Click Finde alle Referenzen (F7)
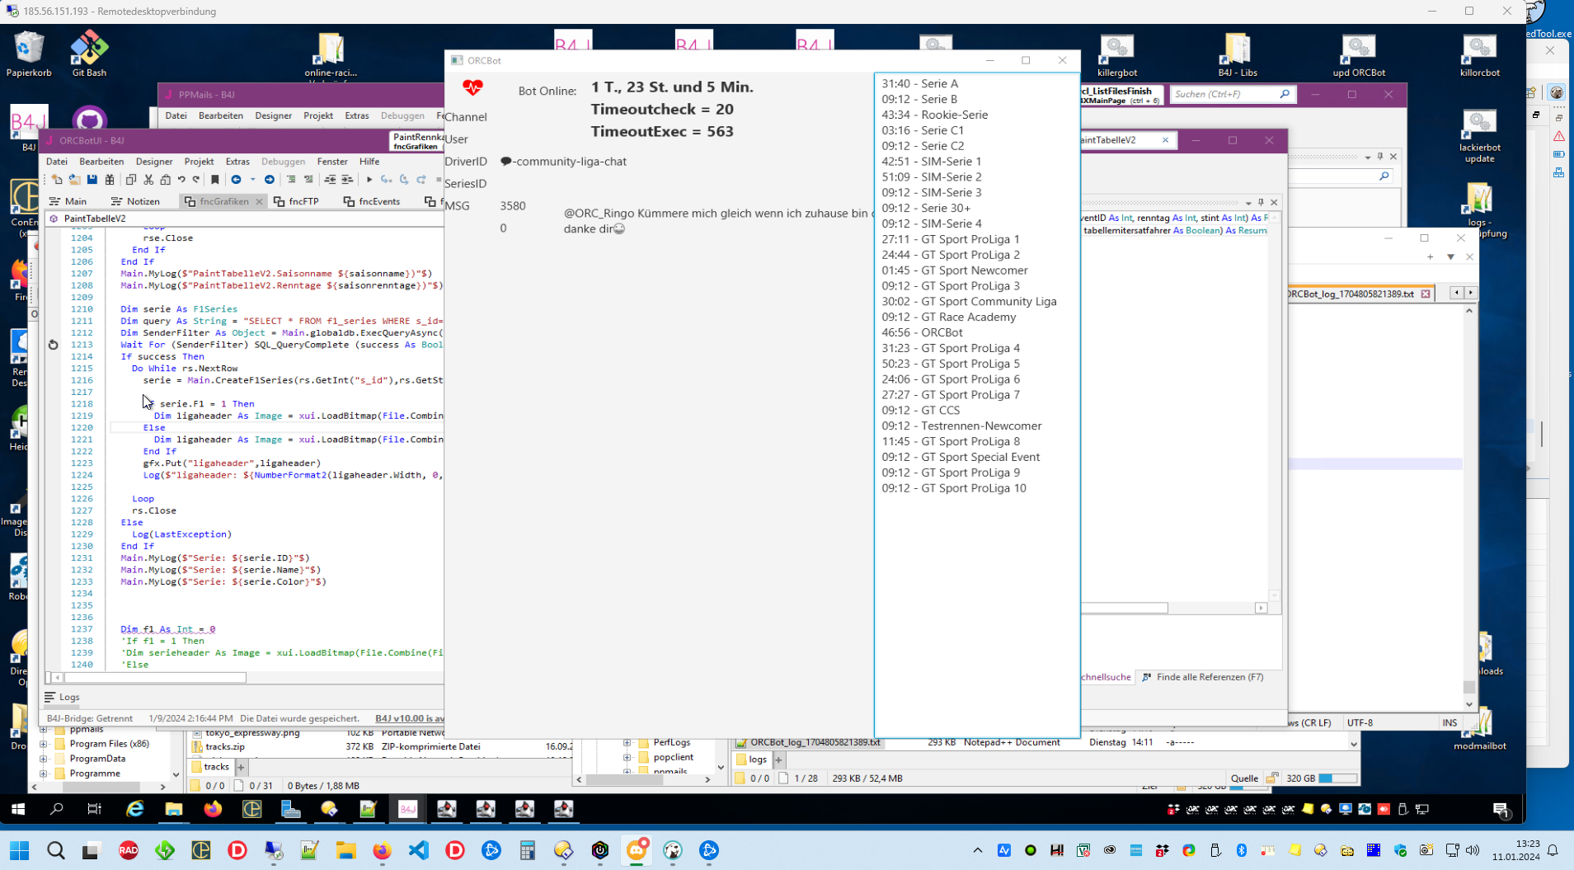 (1202, 677)
